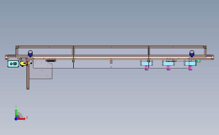Select the right blue sensor on the rail
Screen dimensions: 219x135
click(x=192, y=54)
